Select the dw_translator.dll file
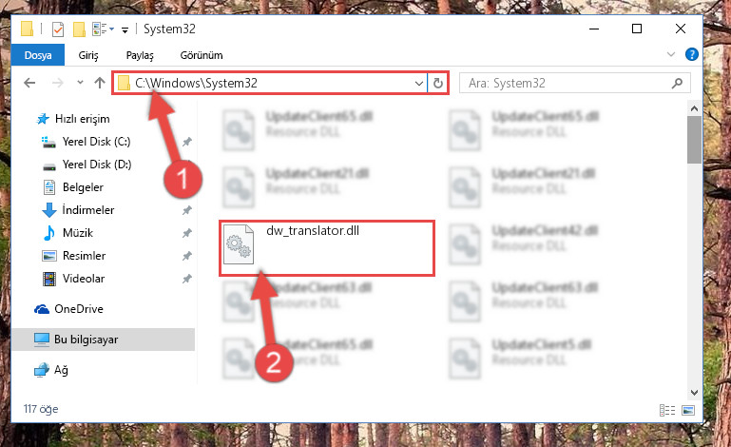 [327, 248]
